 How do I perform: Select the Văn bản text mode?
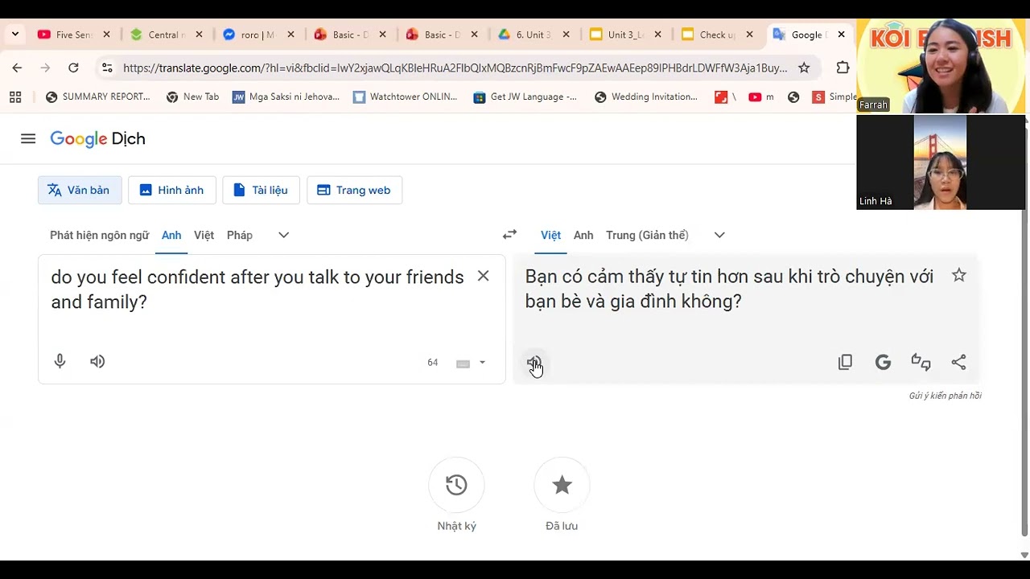click(80, 190)
